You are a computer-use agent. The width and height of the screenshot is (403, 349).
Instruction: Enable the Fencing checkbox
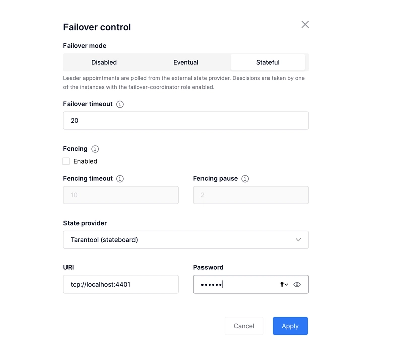coord(66,161)
